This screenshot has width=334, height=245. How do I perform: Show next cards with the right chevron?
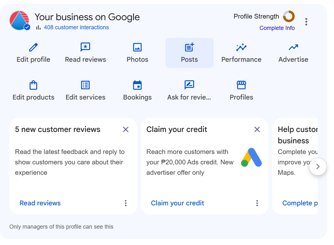coord(318,167)
